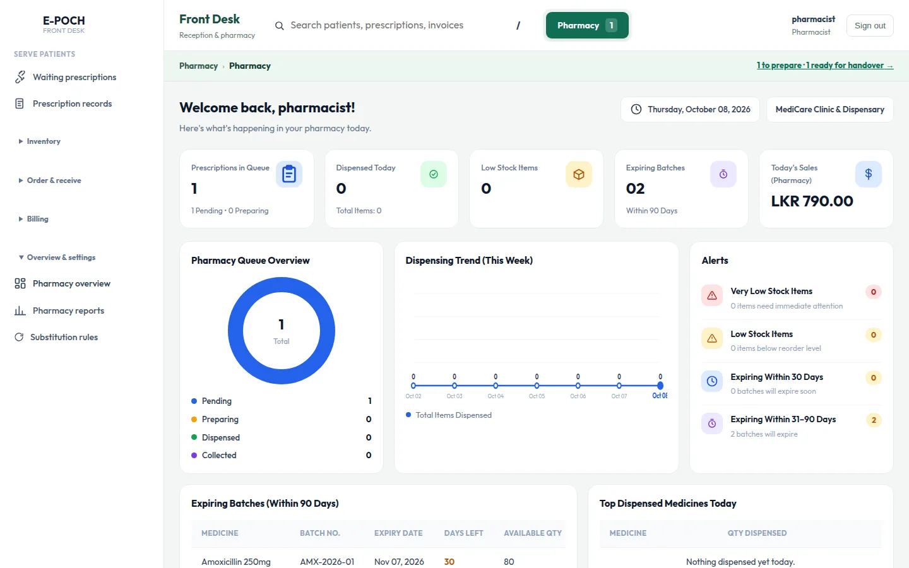Expand the Billing section
This screenshot has width=909, height=568.
pos(33,219)
